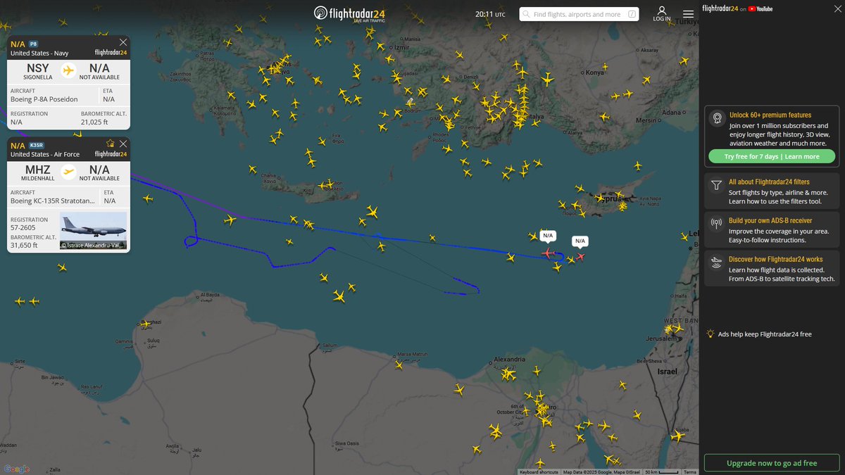The image size is (845, 475).
Task: Open Discover how Flightradar24 works article
Action: pos(775,259)
